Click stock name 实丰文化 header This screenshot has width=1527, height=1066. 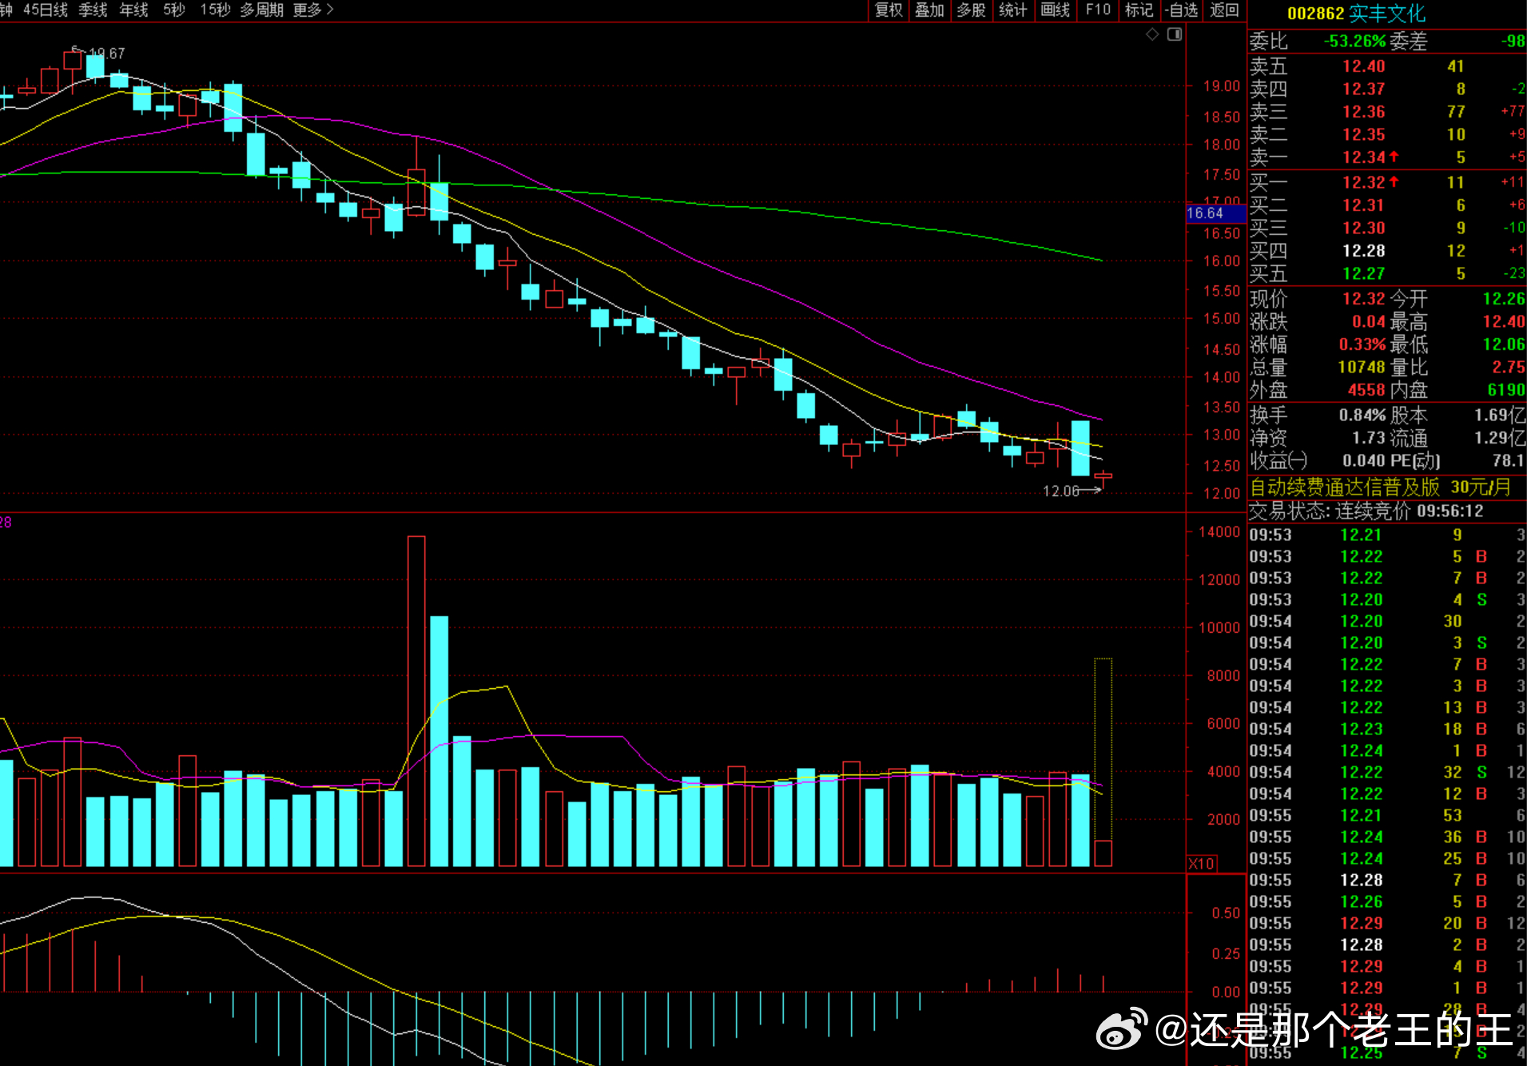pos(1387,14)
